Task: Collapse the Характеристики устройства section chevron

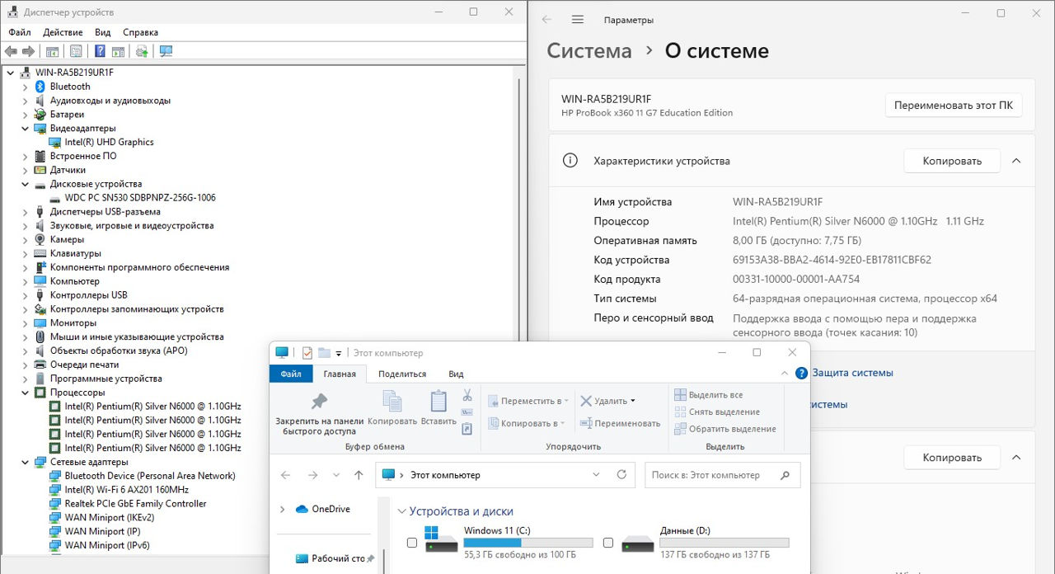Action: click(1016, 161)
